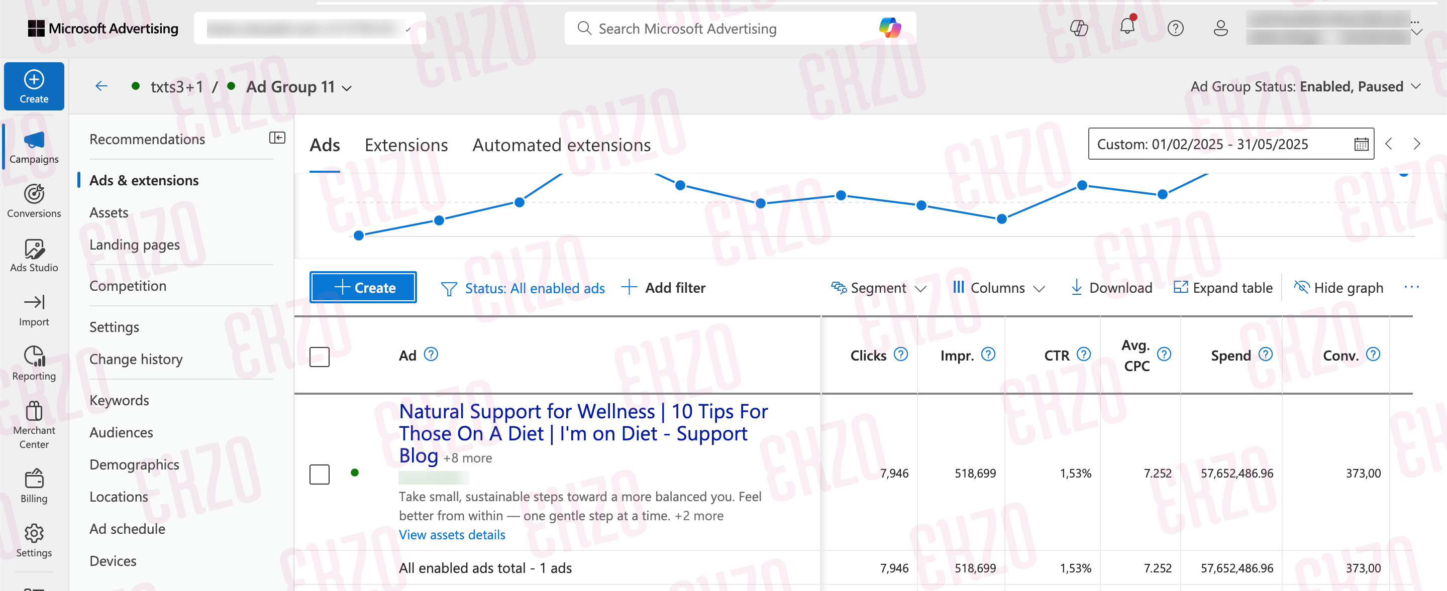Open the Segment dropdown
Screen dimensions: 1447x591
click(878, 288)
